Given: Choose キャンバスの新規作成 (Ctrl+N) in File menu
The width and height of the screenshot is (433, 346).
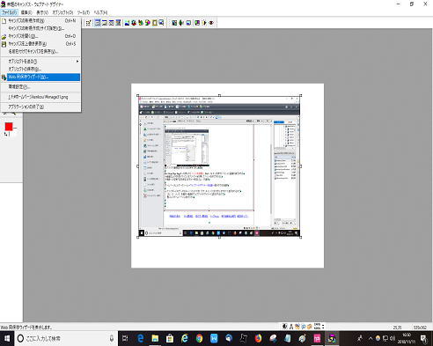Looking at the screenshot, I should click(x=40, y=20).
